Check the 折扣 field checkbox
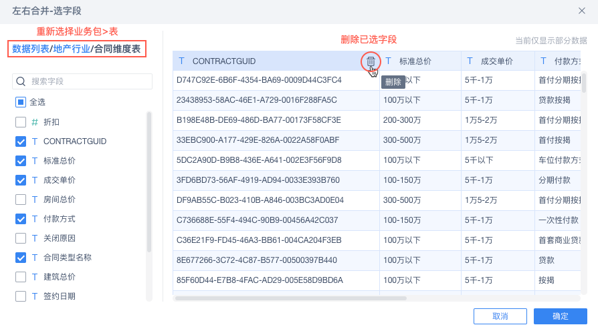 21,122
